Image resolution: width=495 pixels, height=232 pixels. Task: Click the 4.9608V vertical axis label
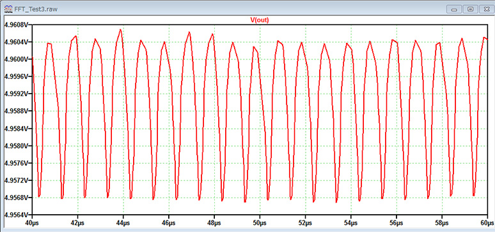15,25
